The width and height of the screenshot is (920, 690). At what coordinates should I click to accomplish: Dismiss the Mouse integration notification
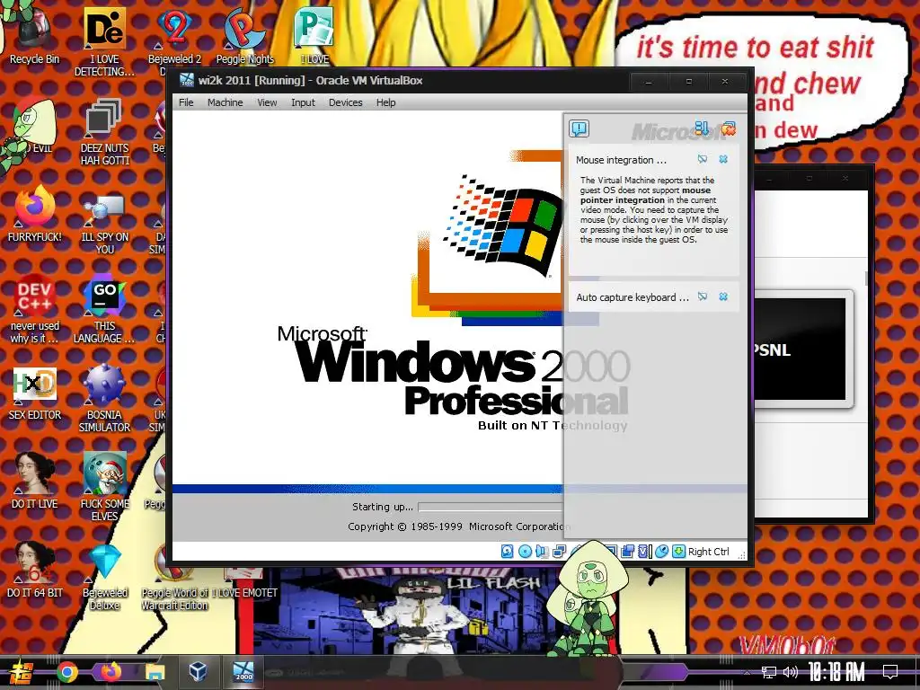point(723,159)
